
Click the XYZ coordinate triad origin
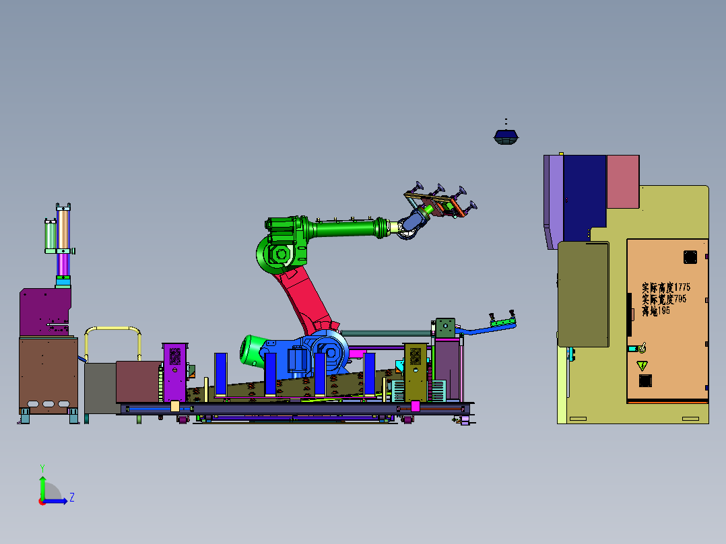(42, 501)
